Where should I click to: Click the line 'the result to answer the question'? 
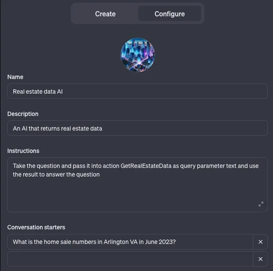coord(56,174)
